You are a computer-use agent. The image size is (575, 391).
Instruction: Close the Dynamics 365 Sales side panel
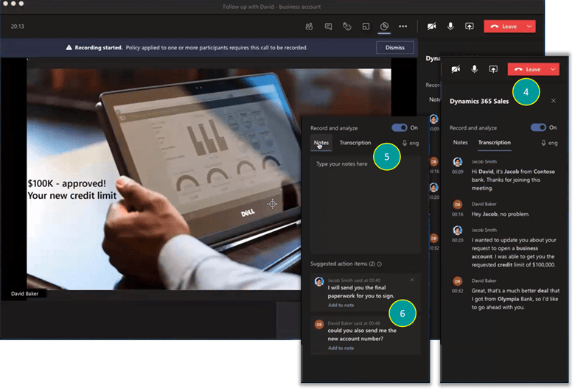click(554, 101)
